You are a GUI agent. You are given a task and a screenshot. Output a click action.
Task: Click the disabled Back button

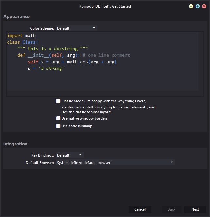[x=171, y=209]
